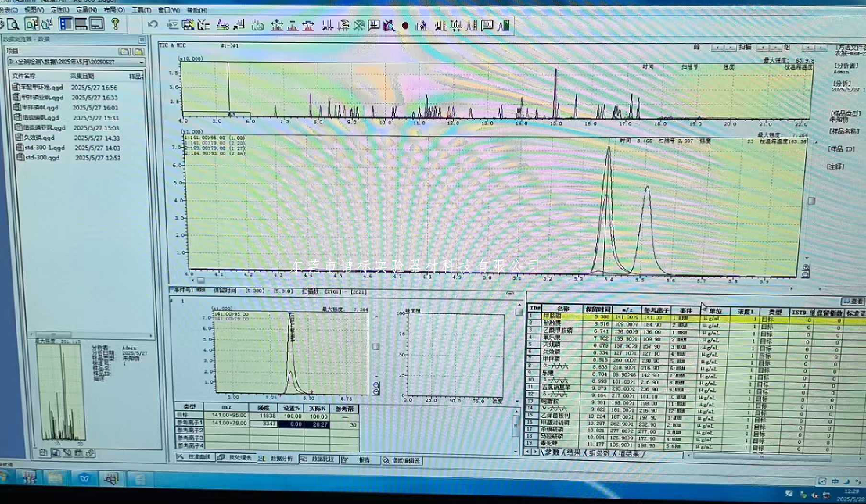Click the red dot icon in toolbar
Viewport: 866px width, 504px height.
pyautogui.click(x=405, y=26)
